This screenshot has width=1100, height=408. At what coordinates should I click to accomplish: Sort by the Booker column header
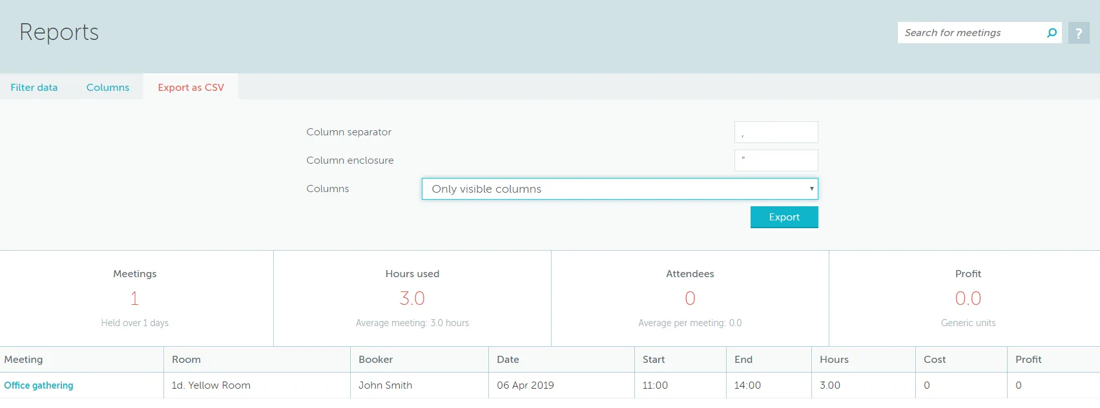(x=375, y=360)
